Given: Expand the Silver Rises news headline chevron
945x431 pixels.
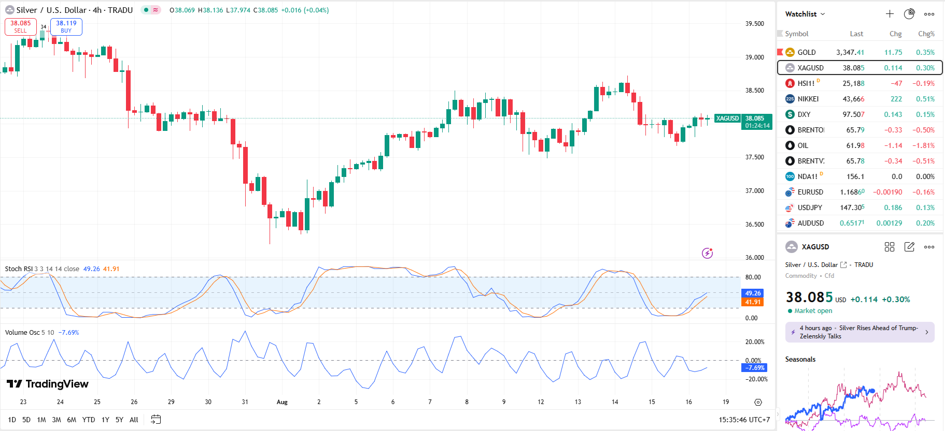Looking at the screenshot, I should 927,332.
